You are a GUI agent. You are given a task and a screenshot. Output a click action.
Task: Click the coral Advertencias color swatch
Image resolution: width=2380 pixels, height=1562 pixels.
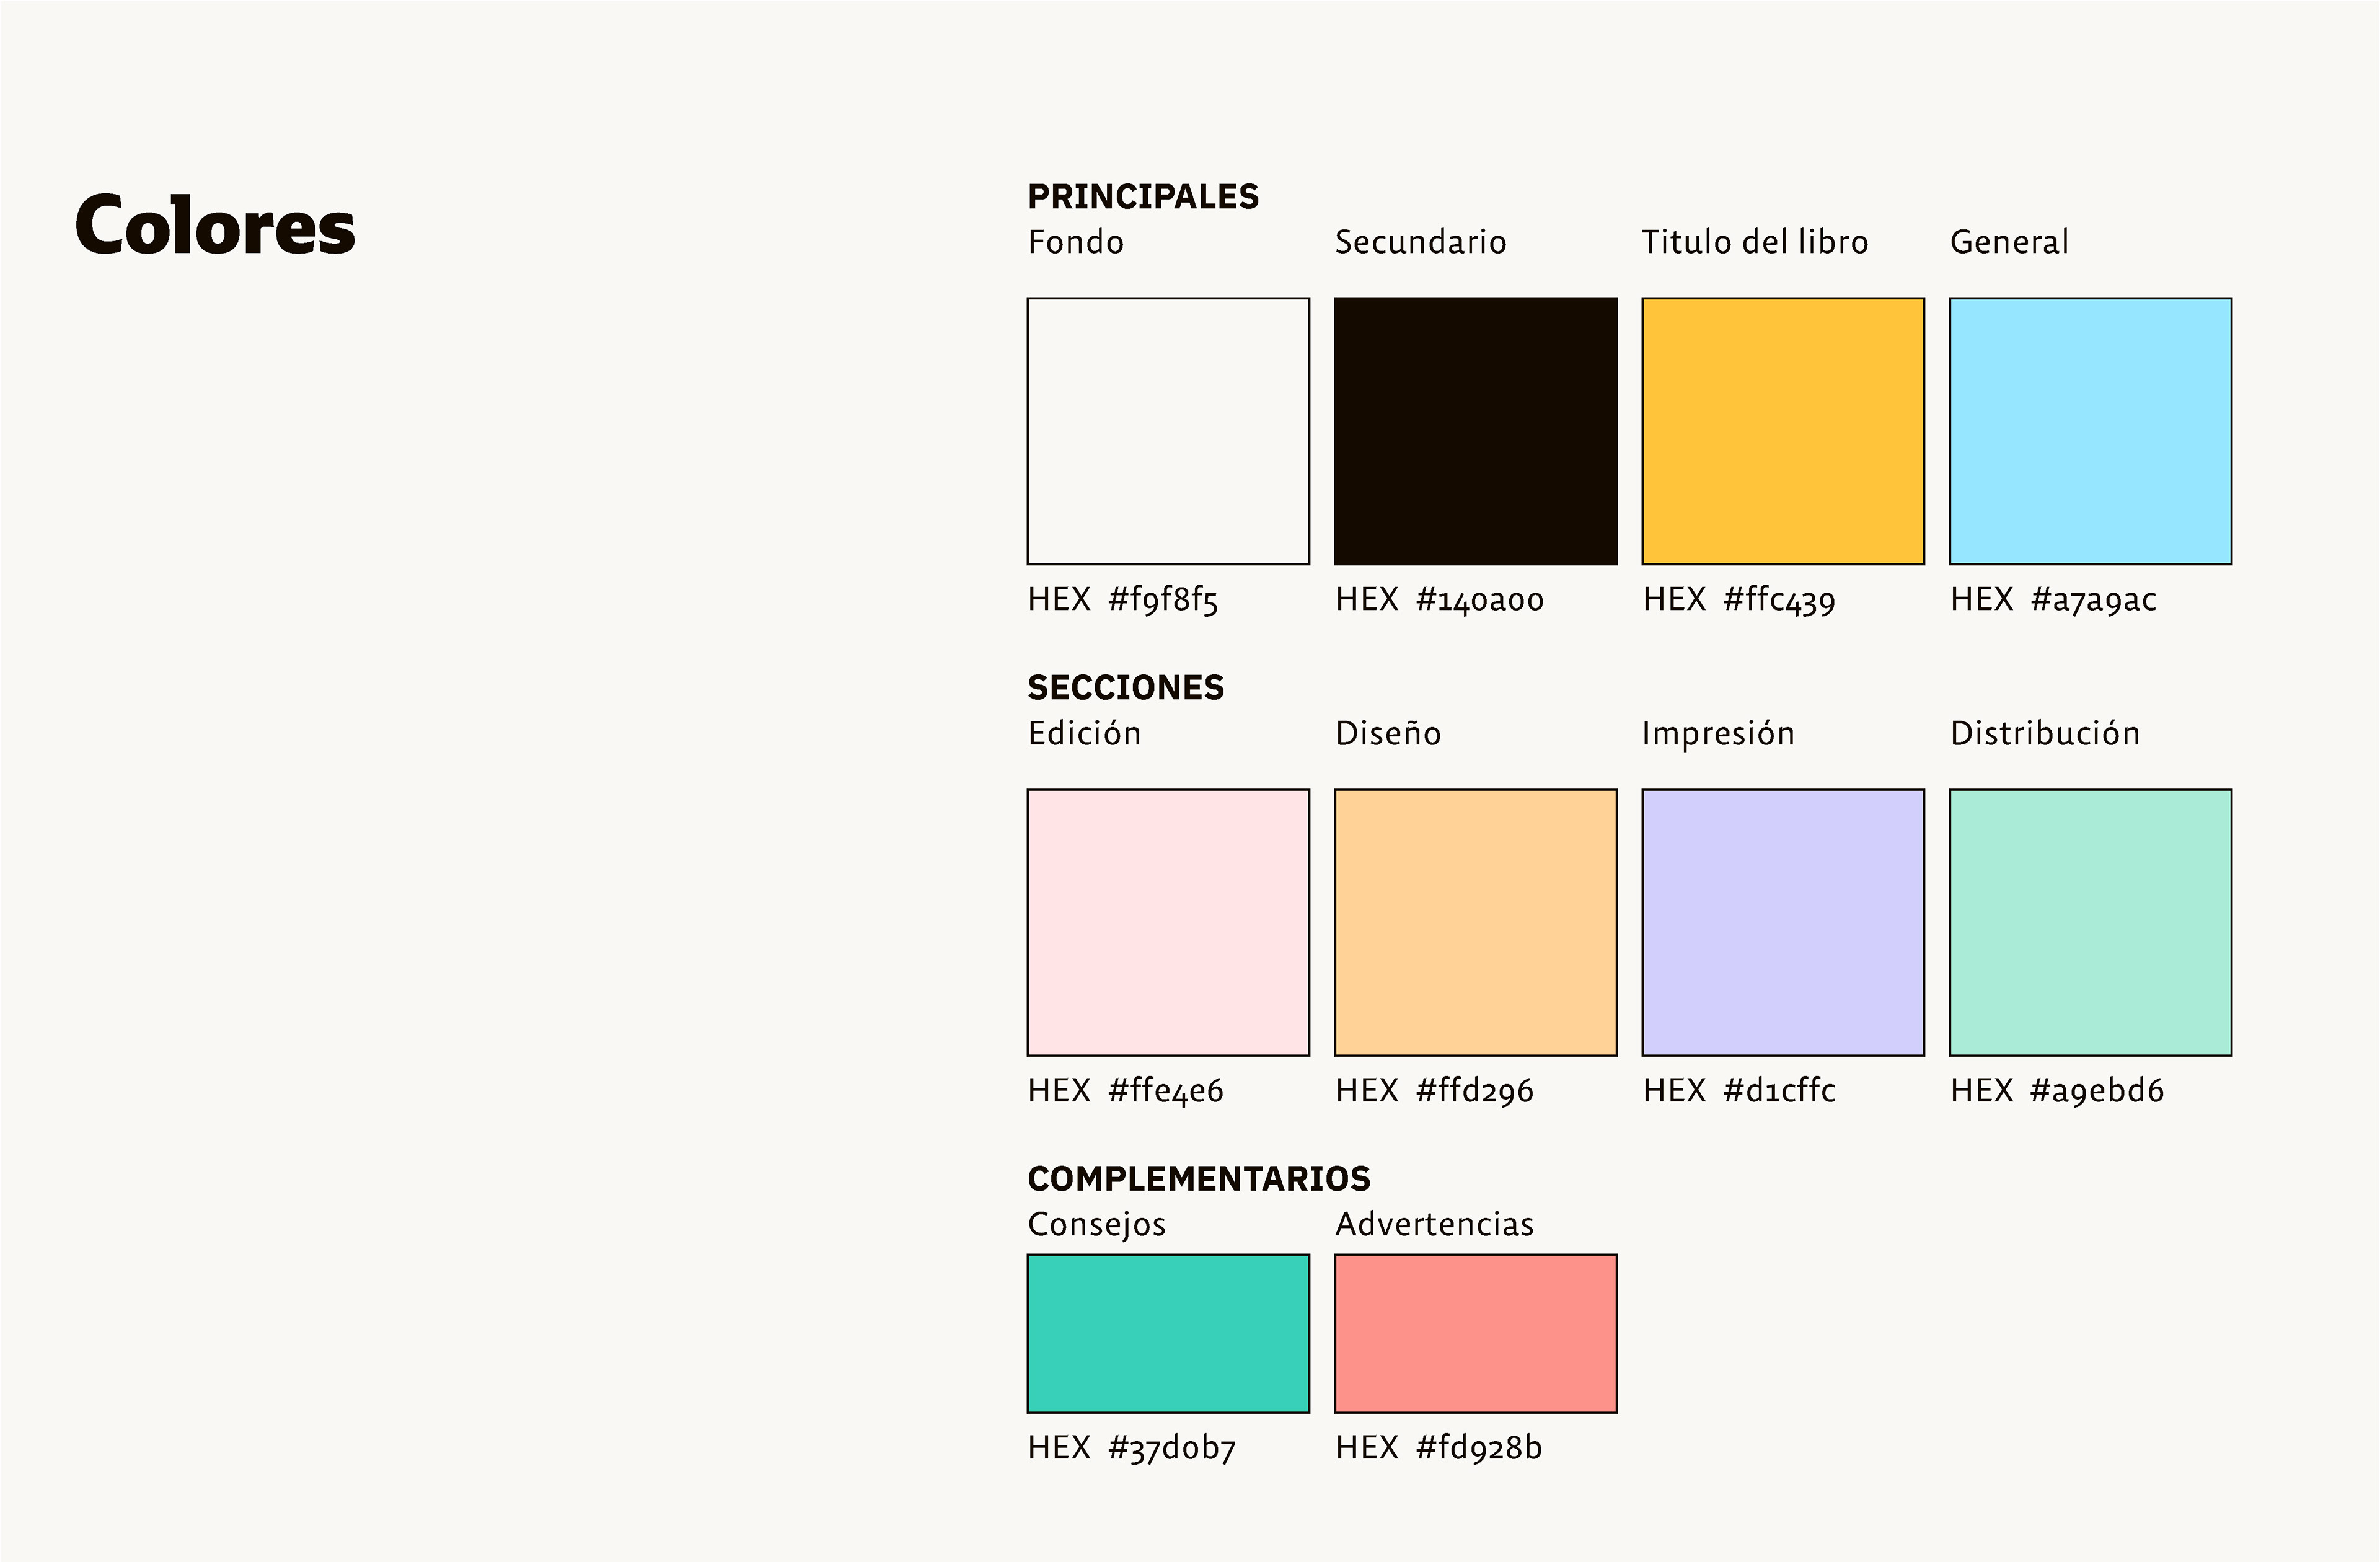pyautogui.click(x=1475, y=1333)
